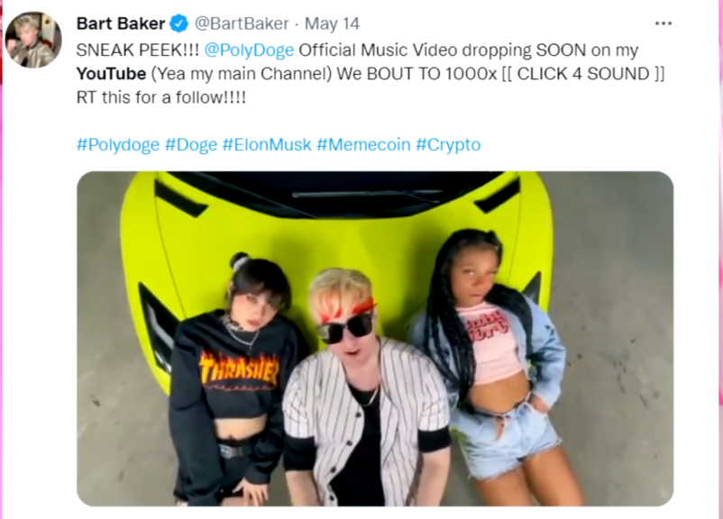Open the #Doge hashtag
The image size is (723, 519).
[191, 145]
